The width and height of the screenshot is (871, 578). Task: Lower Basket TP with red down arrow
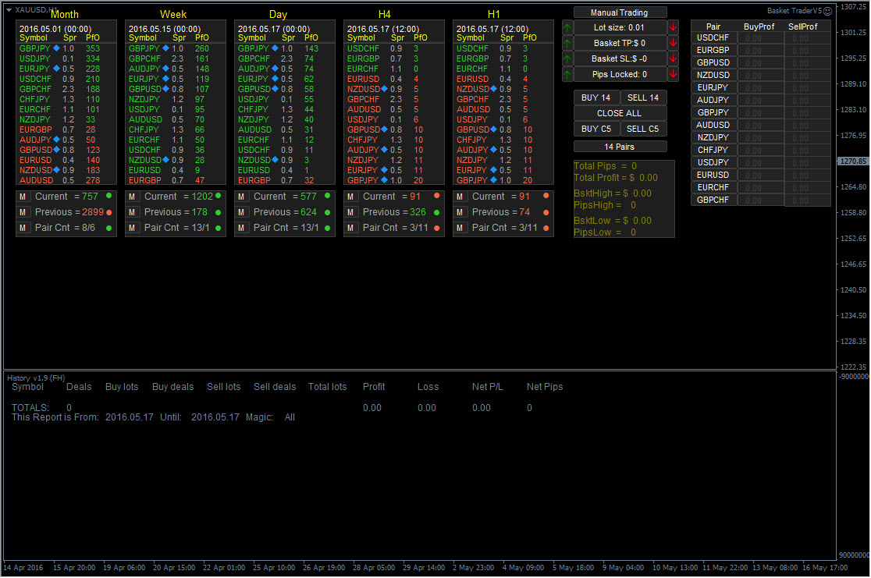click(673, 43)
